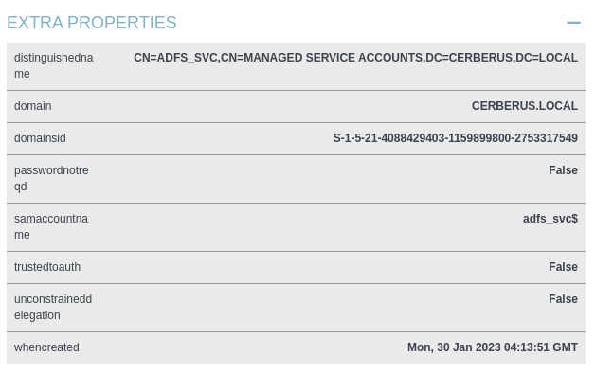Click the distinguishedname property label

[53, 65]
